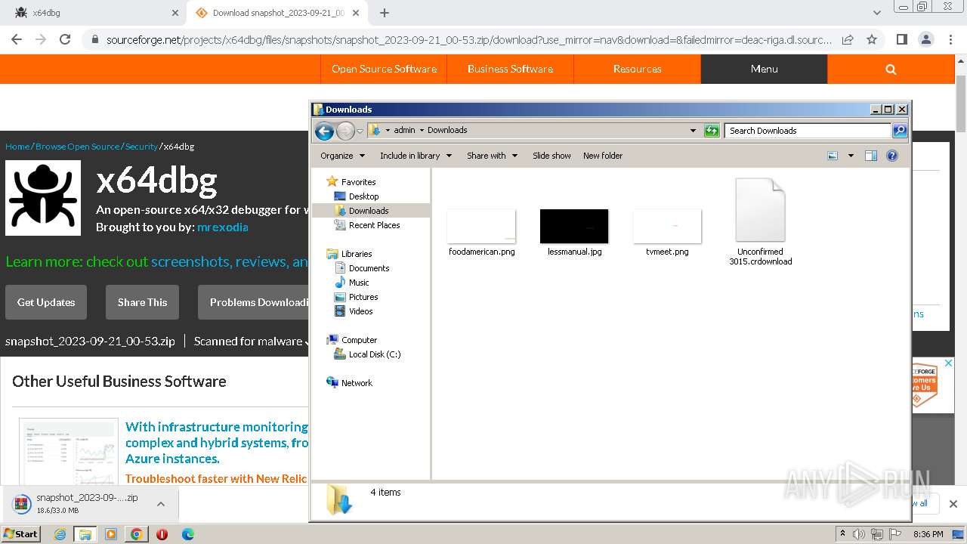Screen dimensions: 967x544
Task: Click the Explorer Back arrow button
Action: (324, 131)
